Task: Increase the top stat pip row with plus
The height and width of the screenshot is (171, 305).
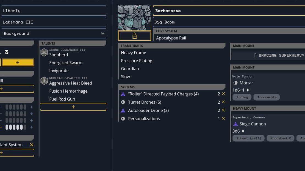Action: point(31,107)
